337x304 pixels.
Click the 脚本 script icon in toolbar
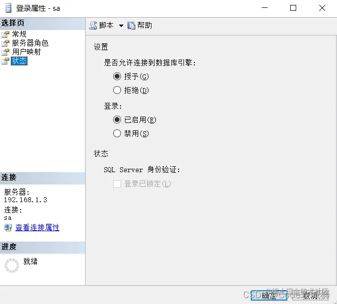(x=93, y=26)
